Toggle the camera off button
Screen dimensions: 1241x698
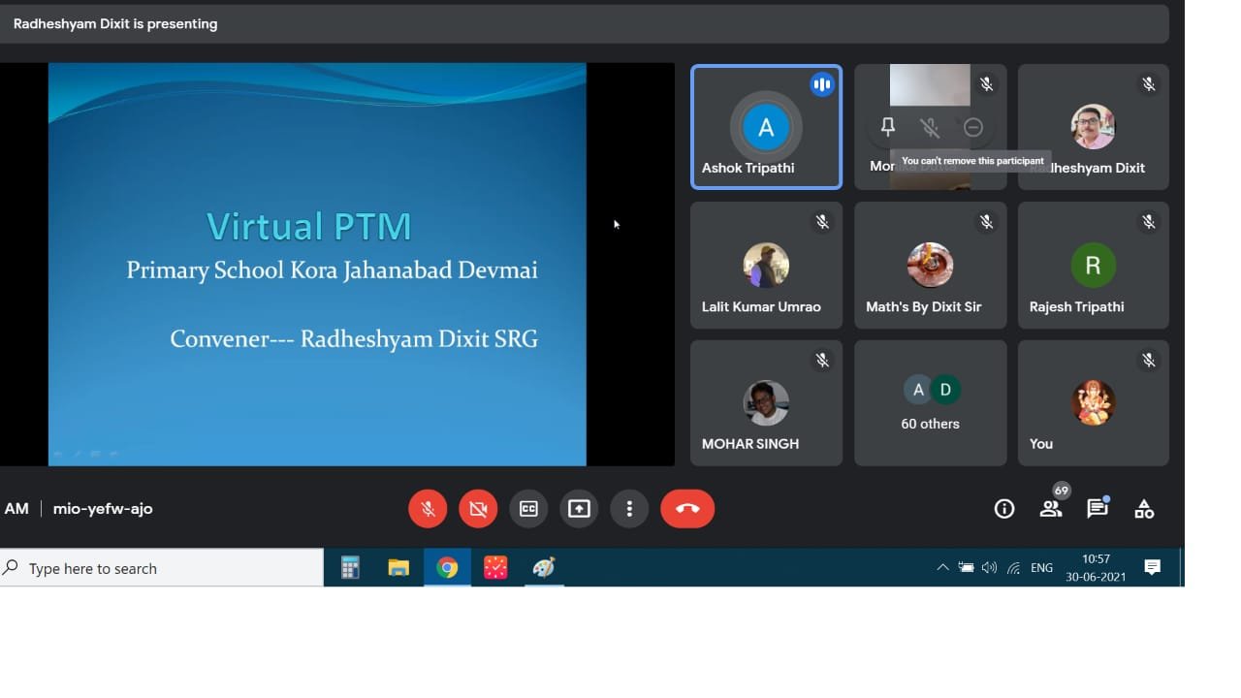(478, 509)
